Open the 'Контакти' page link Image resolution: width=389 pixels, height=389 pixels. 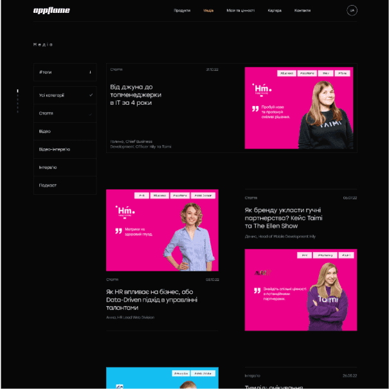click(x=302, y=11)
